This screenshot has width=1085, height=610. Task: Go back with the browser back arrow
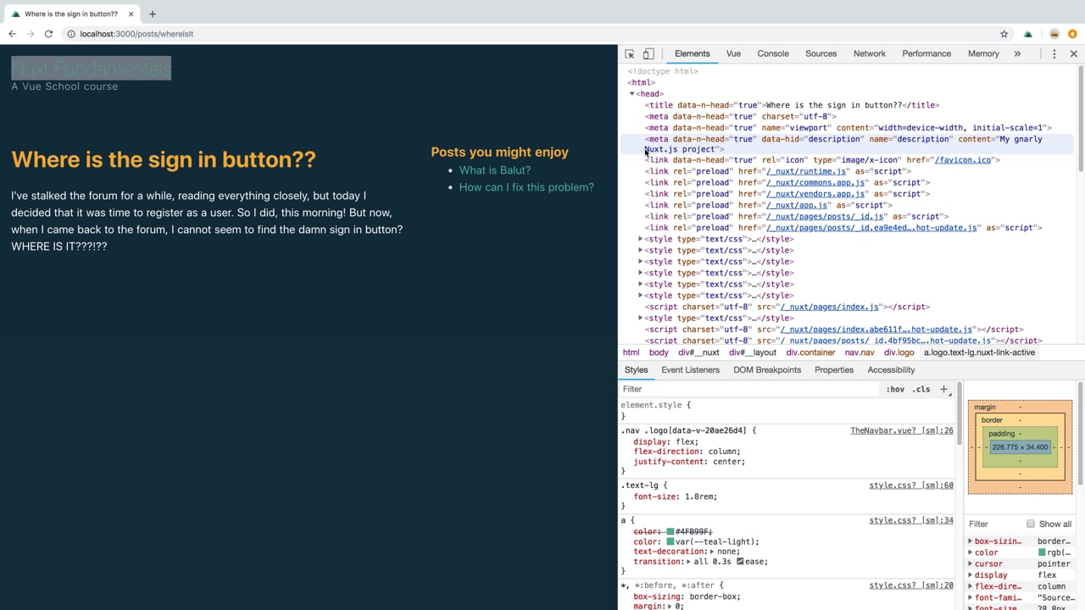click(x=12, y=34)
